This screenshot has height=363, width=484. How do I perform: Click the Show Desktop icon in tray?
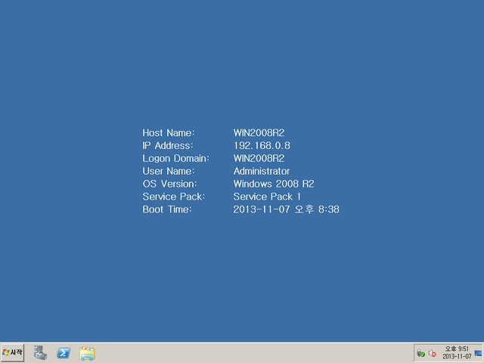(478, 353)
